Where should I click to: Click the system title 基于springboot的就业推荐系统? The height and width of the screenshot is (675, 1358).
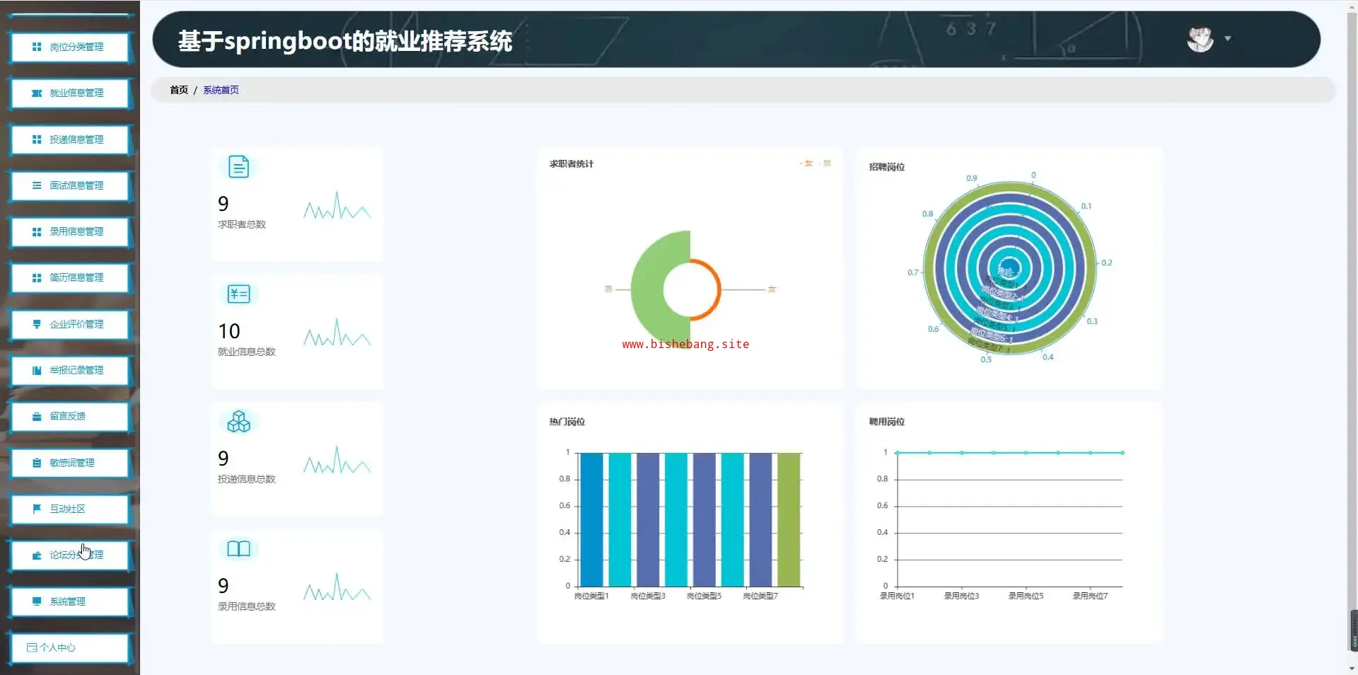click(x=345, y=41)
